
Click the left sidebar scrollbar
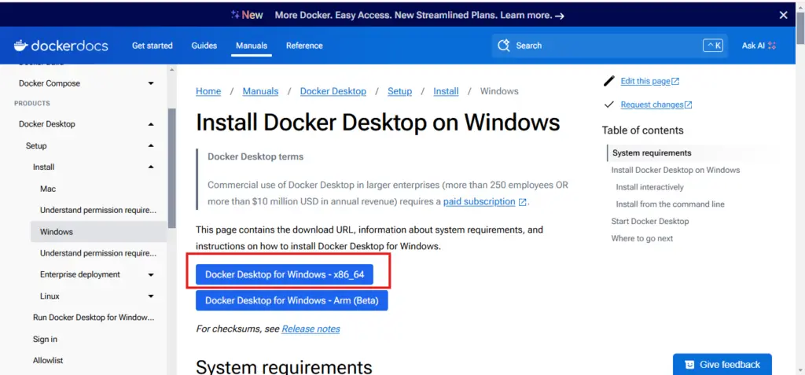pyautogui.click(x=171, y=165)
